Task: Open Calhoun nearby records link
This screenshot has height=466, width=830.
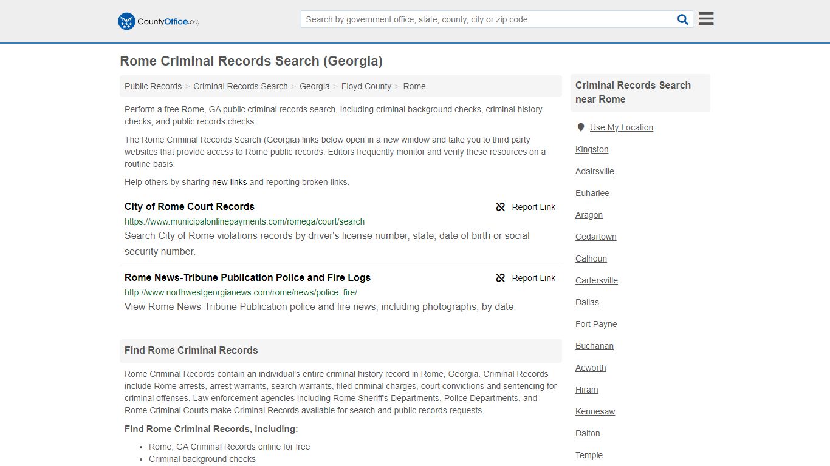Action: click(x=591, y=258)
